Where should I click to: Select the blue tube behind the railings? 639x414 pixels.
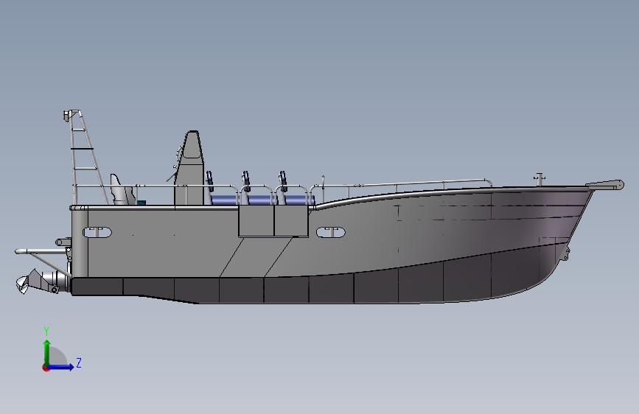[x=263, y=200]
